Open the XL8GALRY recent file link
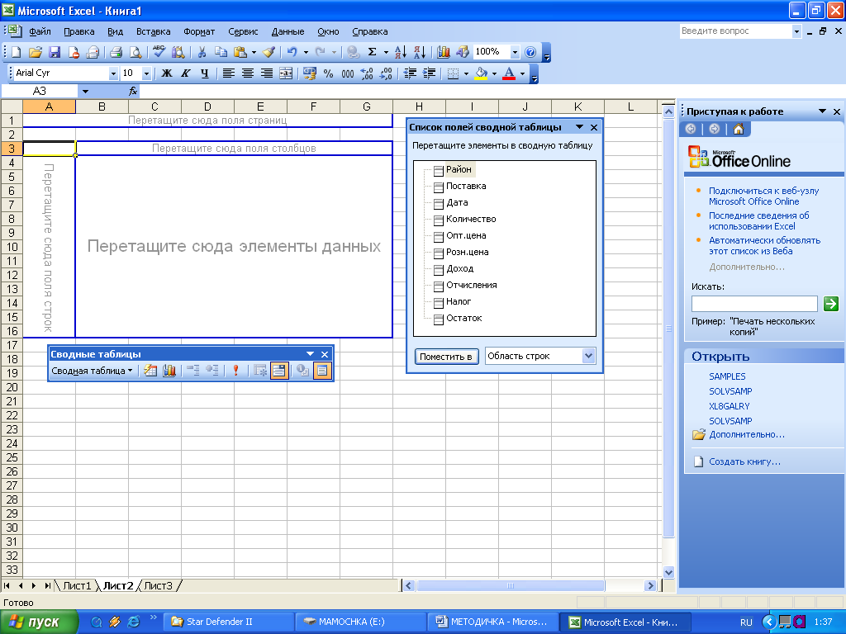The height and width of the screenshot is (634, 846). [x=729, y=406]
